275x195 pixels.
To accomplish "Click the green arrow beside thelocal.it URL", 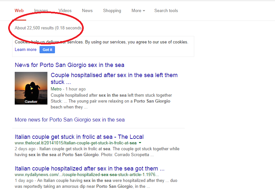I will tap(140, 143).
